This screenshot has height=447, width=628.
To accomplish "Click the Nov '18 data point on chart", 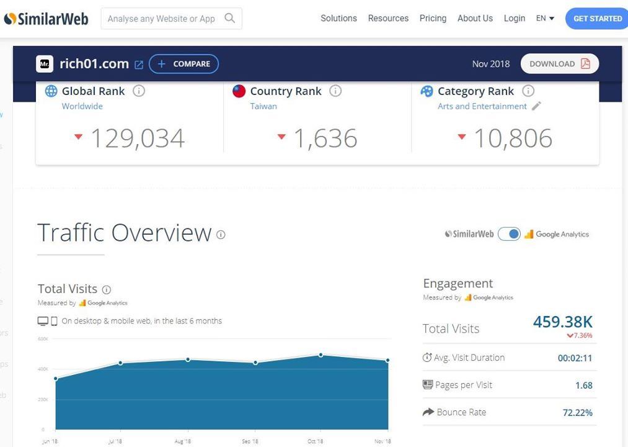I will [387, 360].
